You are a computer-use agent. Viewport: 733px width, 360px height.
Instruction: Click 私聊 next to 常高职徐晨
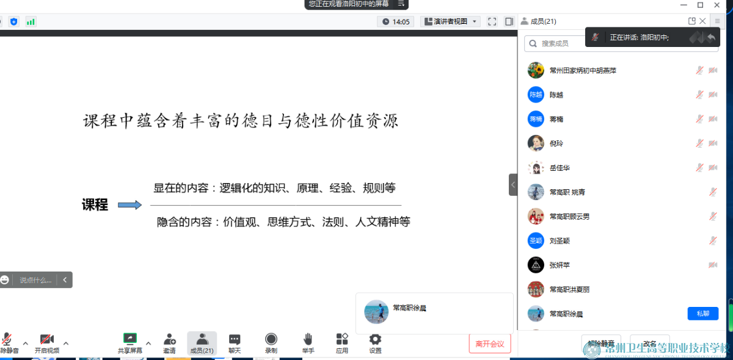pyautogui.click(x=702, y=314)
